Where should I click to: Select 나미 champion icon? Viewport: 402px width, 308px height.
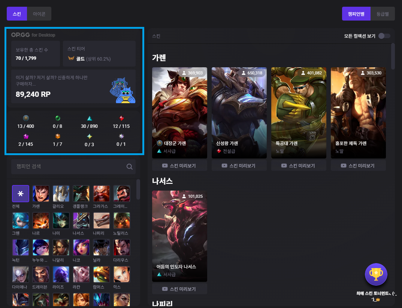point(61,221)
